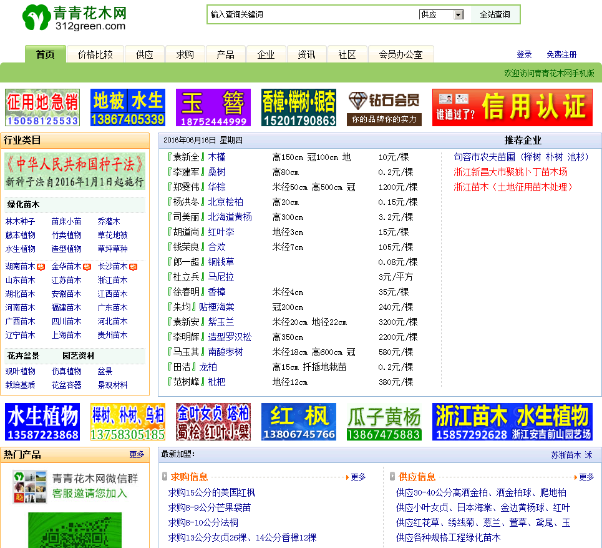Open the 供应 navigation tab
The height and width of the screenshot is (548, 602).
144,54
